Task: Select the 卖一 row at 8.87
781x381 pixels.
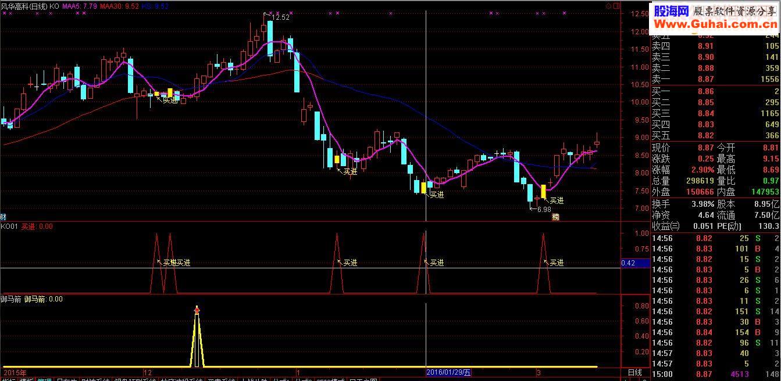Action: coord(715,80)
